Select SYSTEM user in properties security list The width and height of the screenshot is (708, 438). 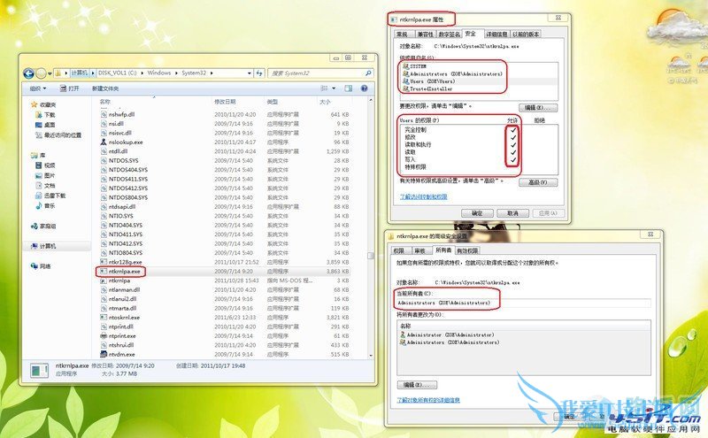click(x=414, y=66)
